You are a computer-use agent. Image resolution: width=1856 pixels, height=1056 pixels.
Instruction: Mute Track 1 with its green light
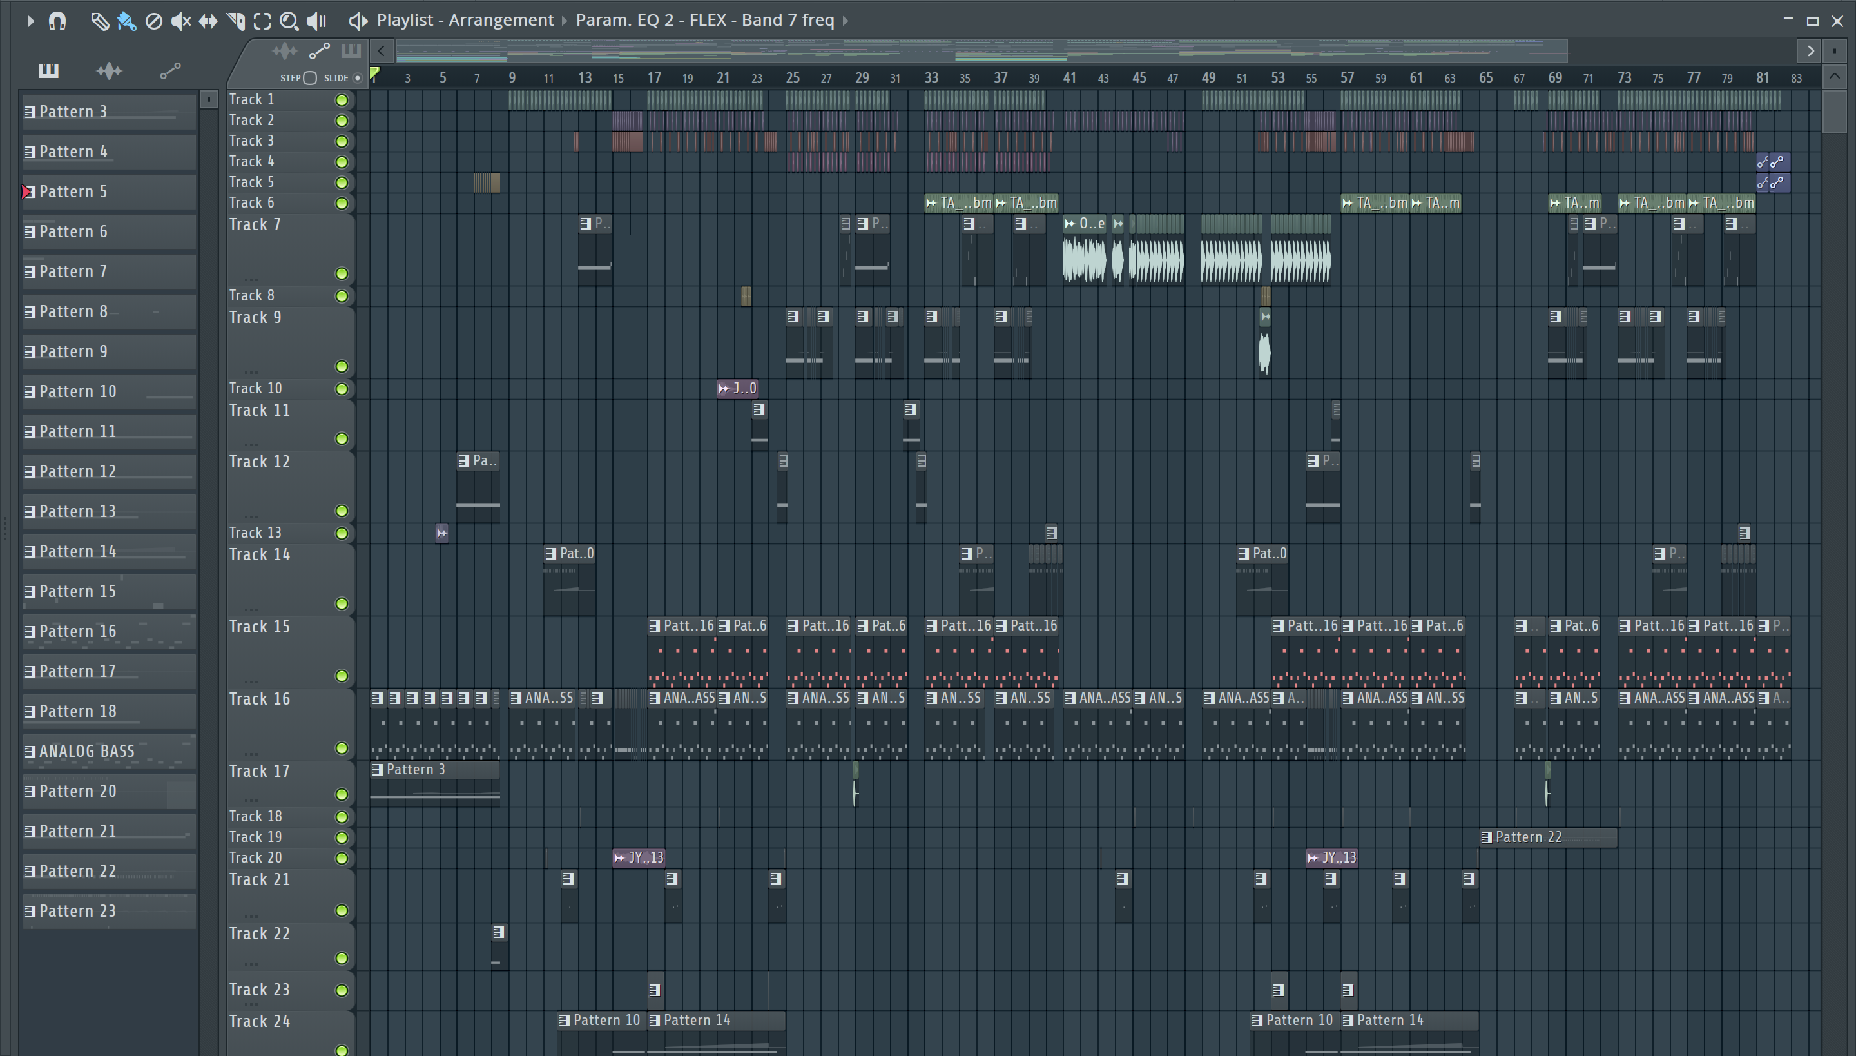pos(342,100)
